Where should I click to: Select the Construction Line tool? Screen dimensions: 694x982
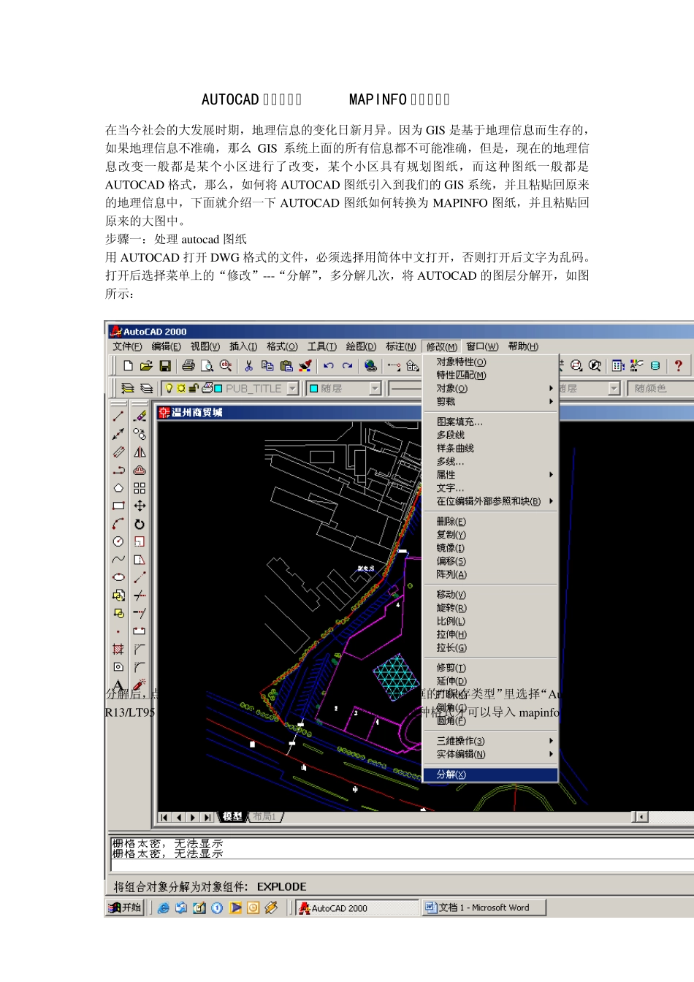tap(118, 434)
